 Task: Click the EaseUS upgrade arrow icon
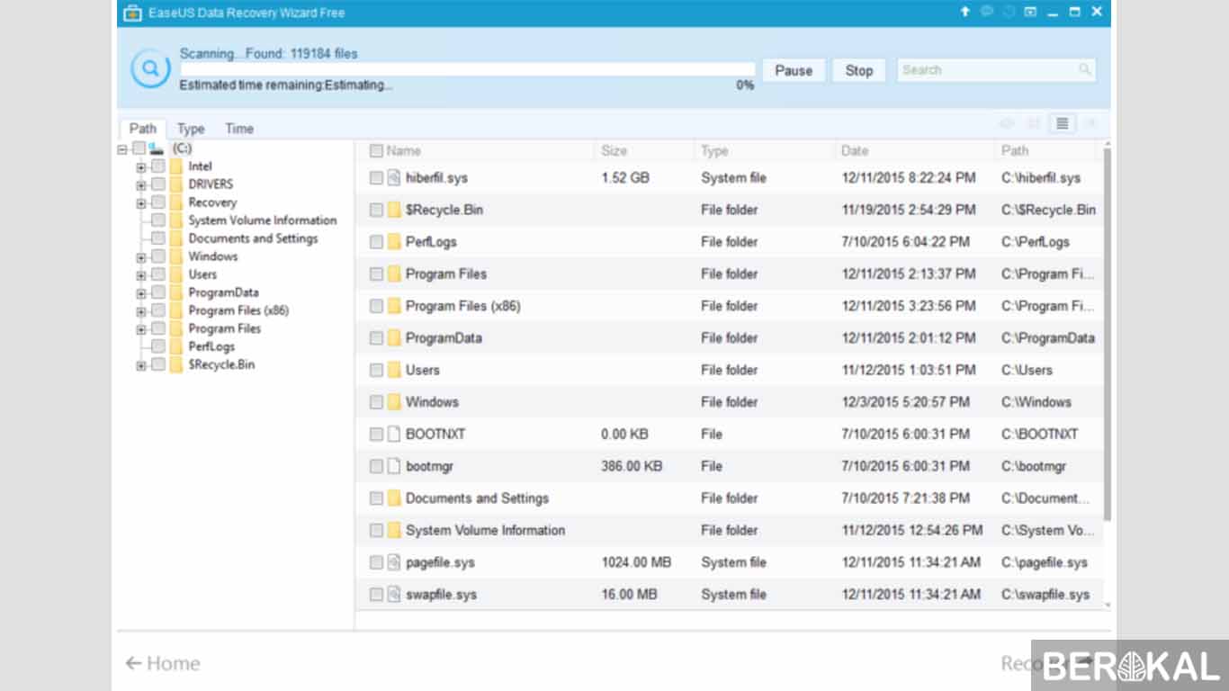(964, 12)
